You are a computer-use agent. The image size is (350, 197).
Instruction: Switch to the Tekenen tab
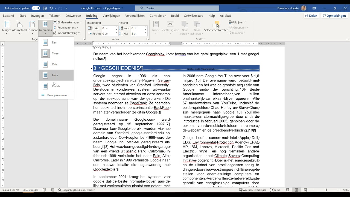[55, 16]
